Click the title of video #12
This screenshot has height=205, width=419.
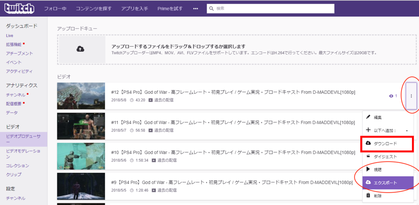(x=233, y=92)
